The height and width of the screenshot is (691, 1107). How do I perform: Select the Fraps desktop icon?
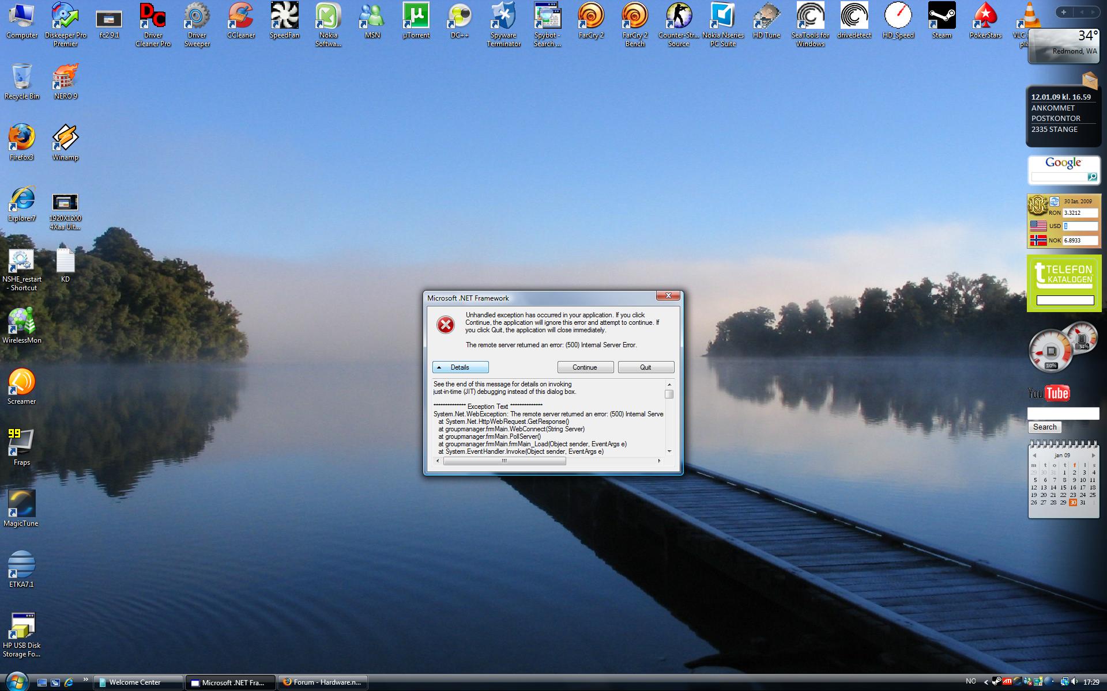[x=22, y=448]
